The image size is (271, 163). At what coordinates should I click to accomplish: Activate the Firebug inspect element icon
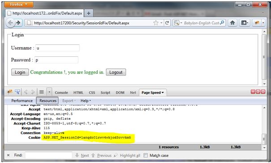click(17, 92)
